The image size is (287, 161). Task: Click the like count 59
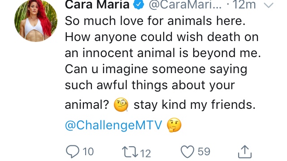pyautogui.click(x=204, y=152)
